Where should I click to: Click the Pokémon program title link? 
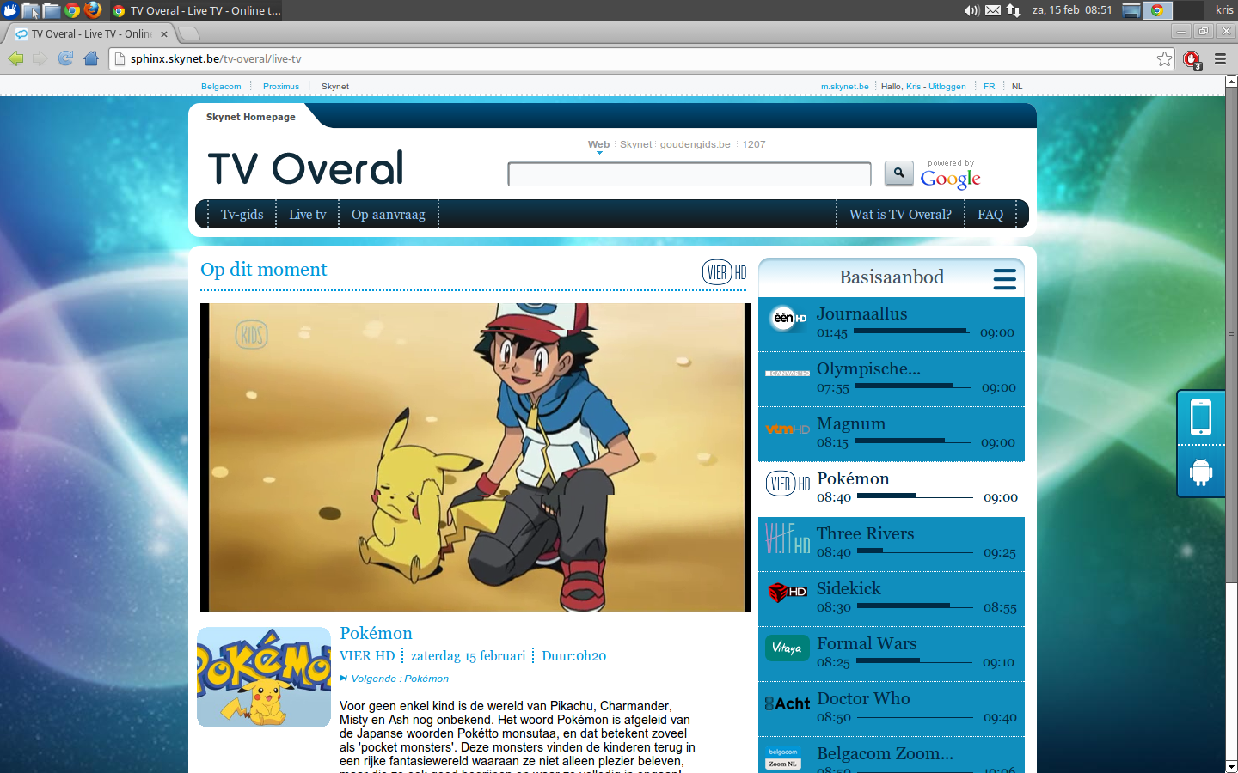[376, 633]
